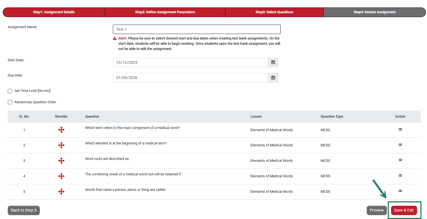Open the Step 2: Define Assignment Parameters tab
Image resolution: width=427 pixels, height=219 pixels.
[165, 12]
